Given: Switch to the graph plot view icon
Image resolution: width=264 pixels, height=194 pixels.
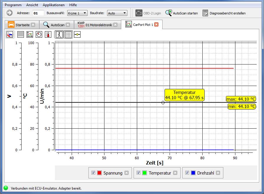Looking at the screenshot, I should click(29, 34).
